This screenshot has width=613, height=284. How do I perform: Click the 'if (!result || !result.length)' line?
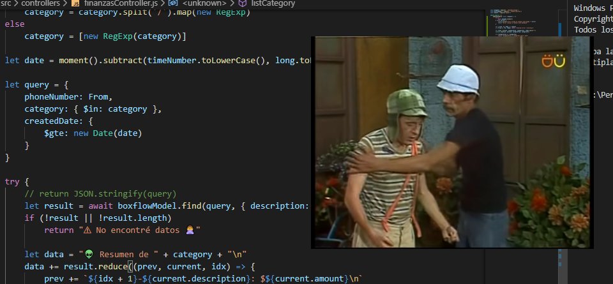tap(98, 218)
